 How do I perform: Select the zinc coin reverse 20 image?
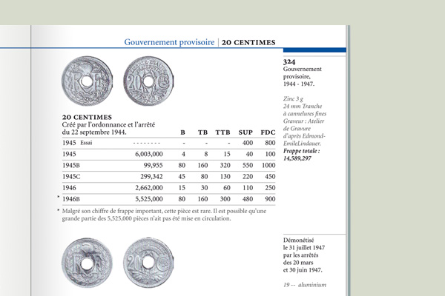(148, 81)
